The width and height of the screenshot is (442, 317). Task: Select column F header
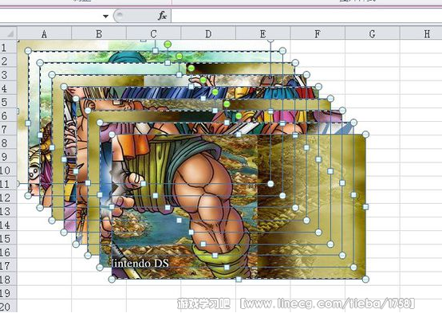[x=318, y=33]
